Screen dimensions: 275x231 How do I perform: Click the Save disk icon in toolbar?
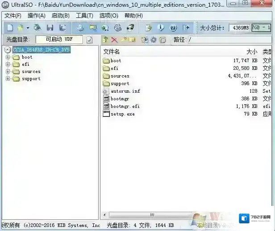tap(50, 28)
